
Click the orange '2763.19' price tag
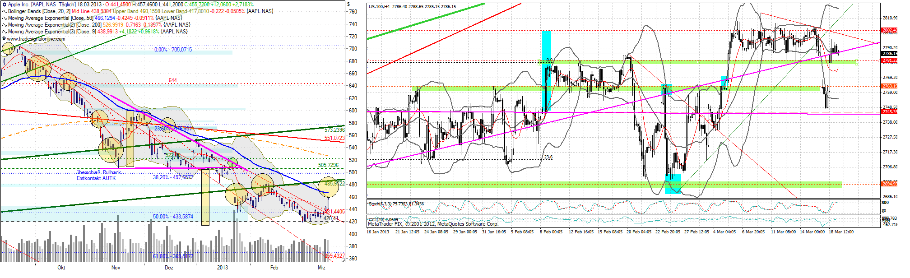(x=889, y=86)
